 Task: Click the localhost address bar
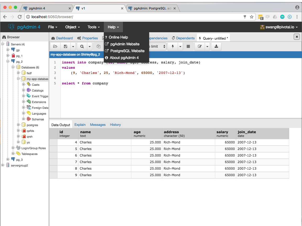point(135,17)
